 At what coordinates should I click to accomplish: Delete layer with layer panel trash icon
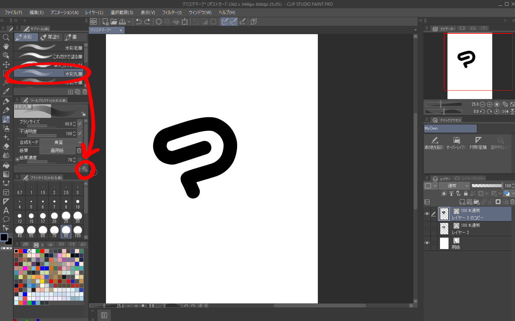[512, 202]
